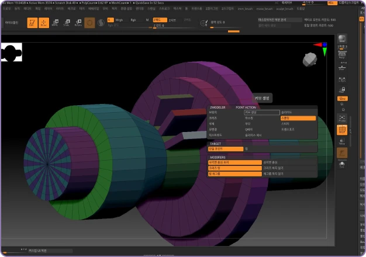This screenshot has height=257, width=366.
Task: Enable Rgb paint mode
Action: point(133,20)
